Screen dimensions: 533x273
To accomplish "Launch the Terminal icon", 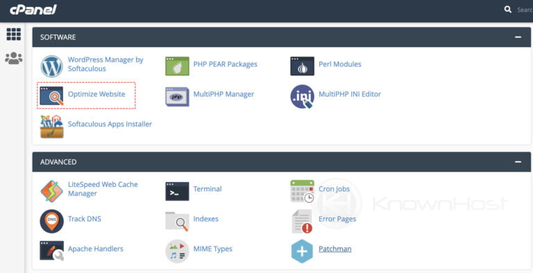I will [177, 191].
